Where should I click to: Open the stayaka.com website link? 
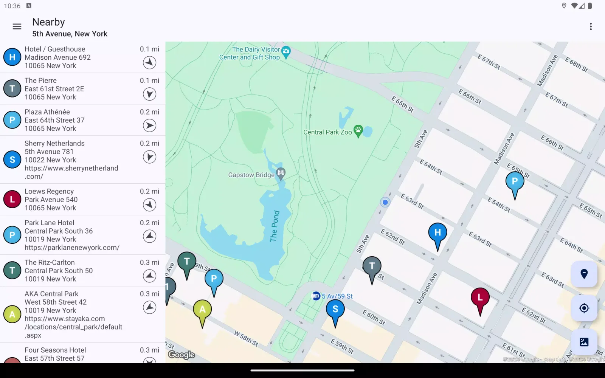tap(73, 327)
